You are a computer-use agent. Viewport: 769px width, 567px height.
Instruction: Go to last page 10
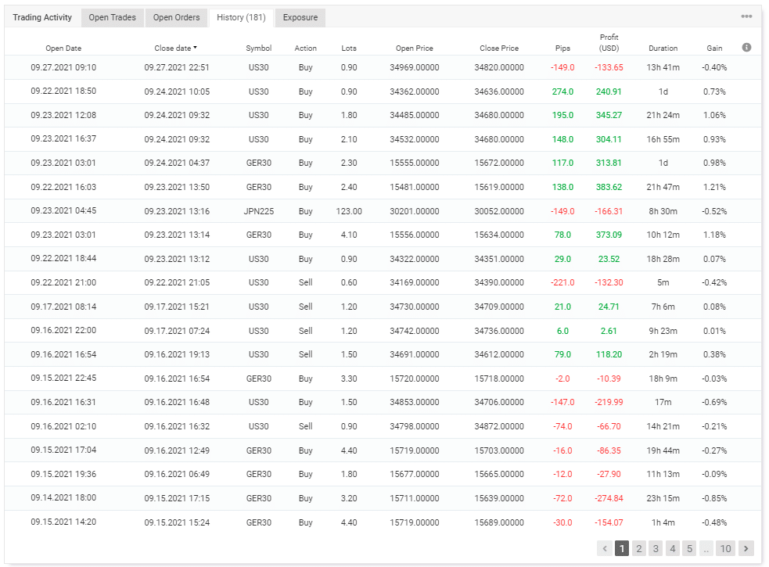click(725, 548)
